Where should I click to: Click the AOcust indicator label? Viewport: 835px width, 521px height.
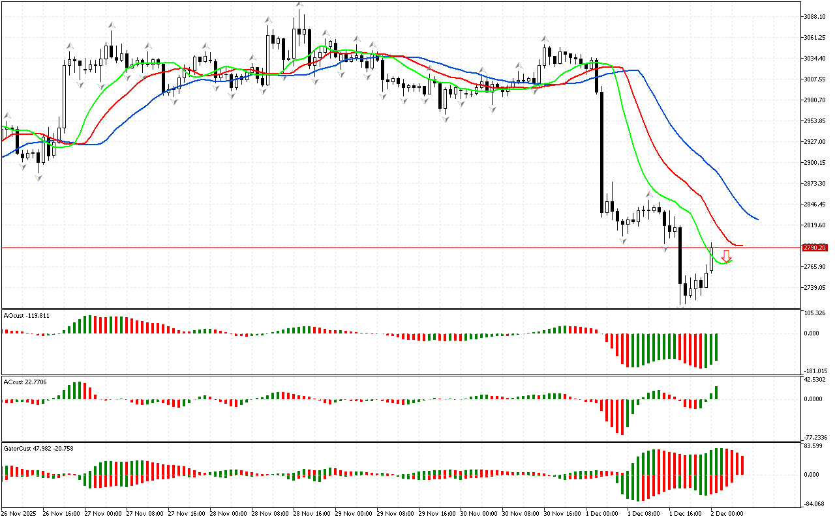26,315
